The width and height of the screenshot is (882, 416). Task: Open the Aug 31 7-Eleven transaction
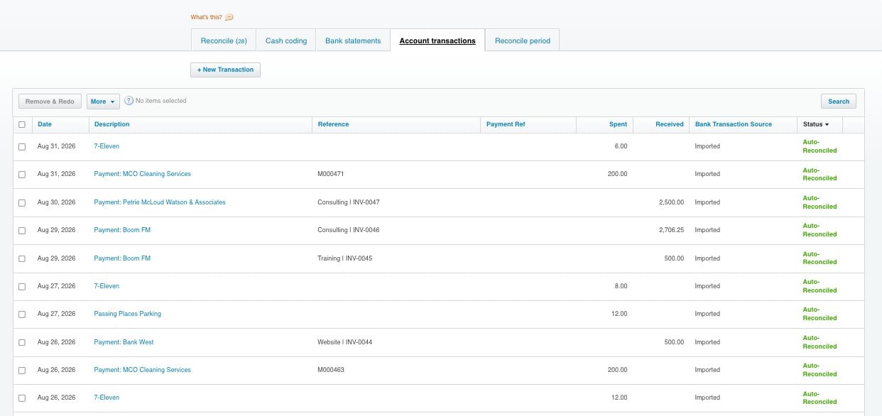[107, 146]
